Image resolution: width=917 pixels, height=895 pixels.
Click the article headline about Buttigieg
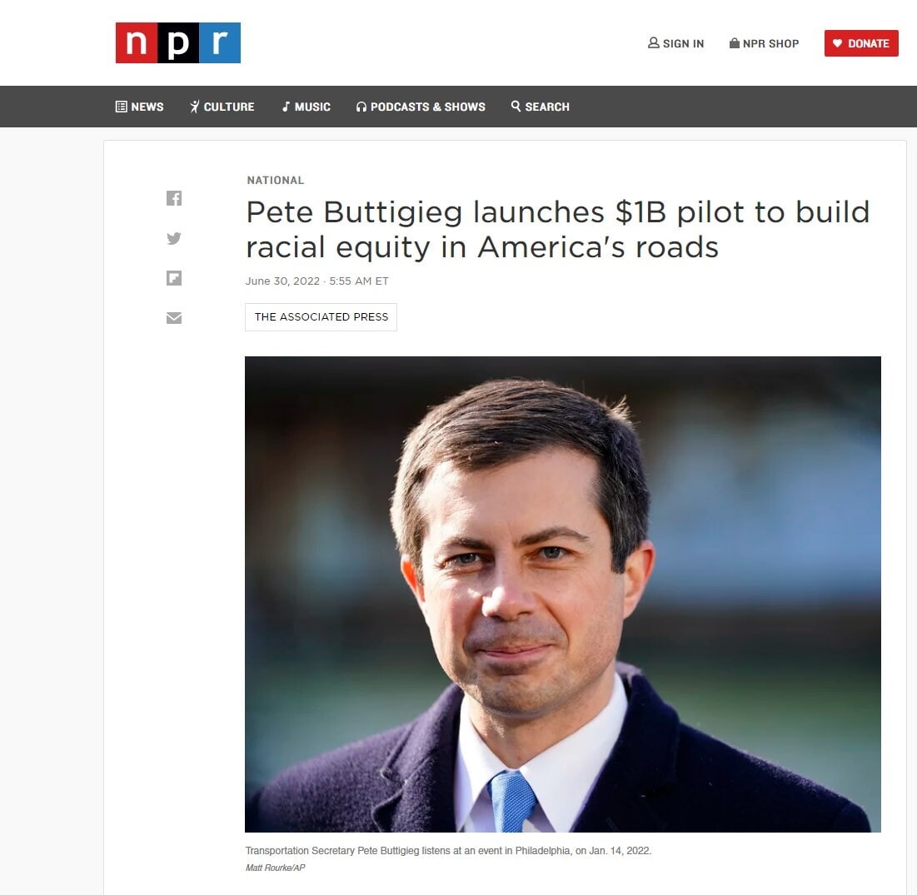(x=557, y=229)
